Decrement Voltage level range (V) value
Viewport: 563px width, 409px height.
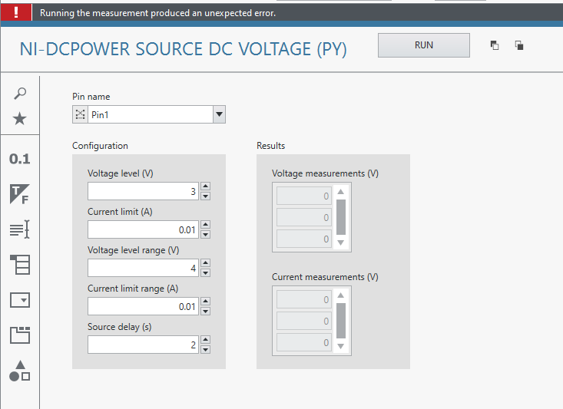click(205, 272)
